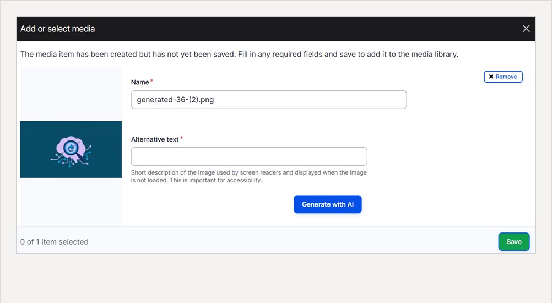Click the red asterisk beside the Name label
The image size is (552, 303).
point(151,81)
